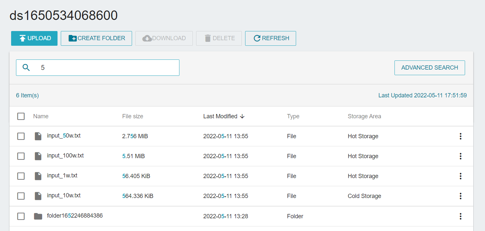Toggle sort arrow on Last Modified column
485x231 pixels.
point(242,116)
